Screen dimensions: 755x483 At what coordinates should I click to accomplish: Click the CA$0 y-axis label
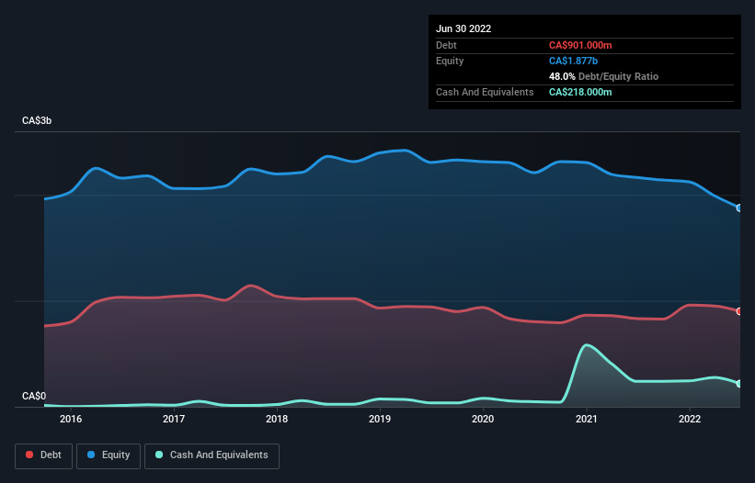coord(34,396)
